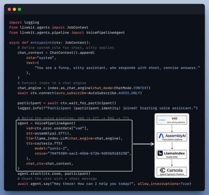Click the arrow between AssemblyAI and LlamaIndex
The image size is (209, 195).
click(x=172, y=145)
